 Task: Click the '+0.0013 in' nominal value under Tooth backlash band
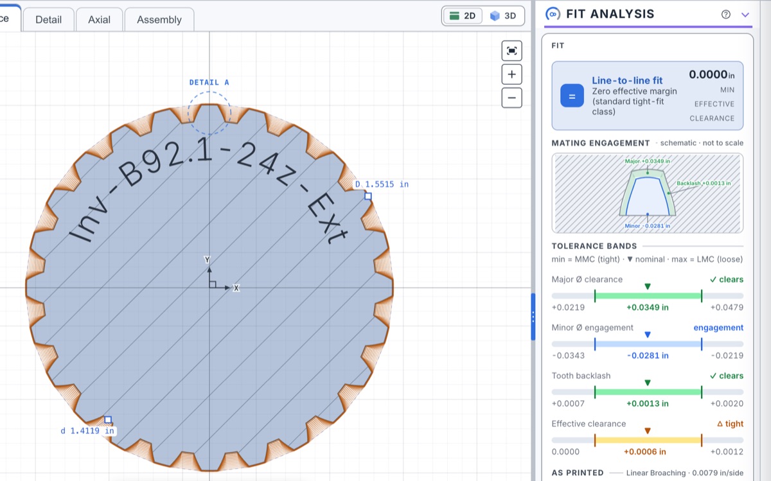pyautogui.click(x=648, y=404)
